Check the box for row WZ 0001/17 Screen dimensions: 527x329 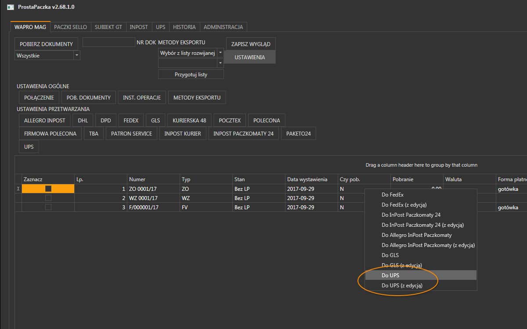[48, 198]
